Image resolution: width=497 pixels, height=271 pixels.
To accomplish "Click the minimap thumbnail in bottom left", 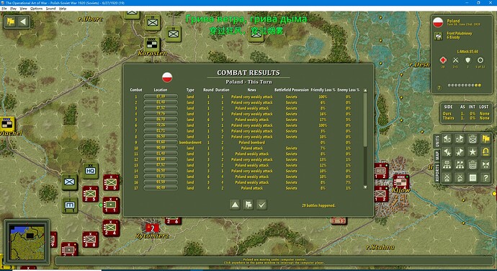I will (27, 241).
